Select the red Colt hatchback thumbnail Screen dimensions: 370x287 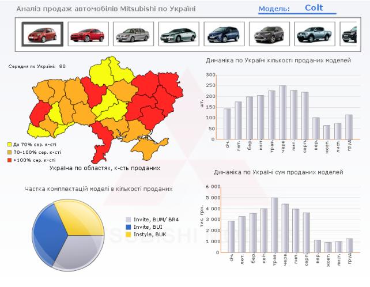(x=43, y=34)
